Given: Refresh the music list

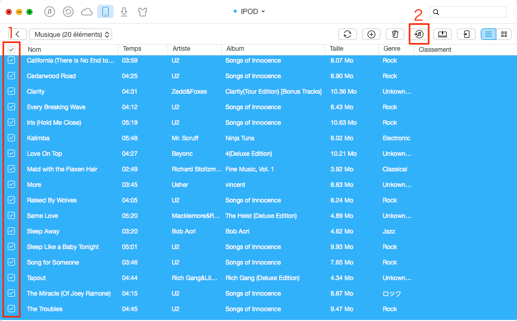Looking at the screenshot, I should pos(347,34).
